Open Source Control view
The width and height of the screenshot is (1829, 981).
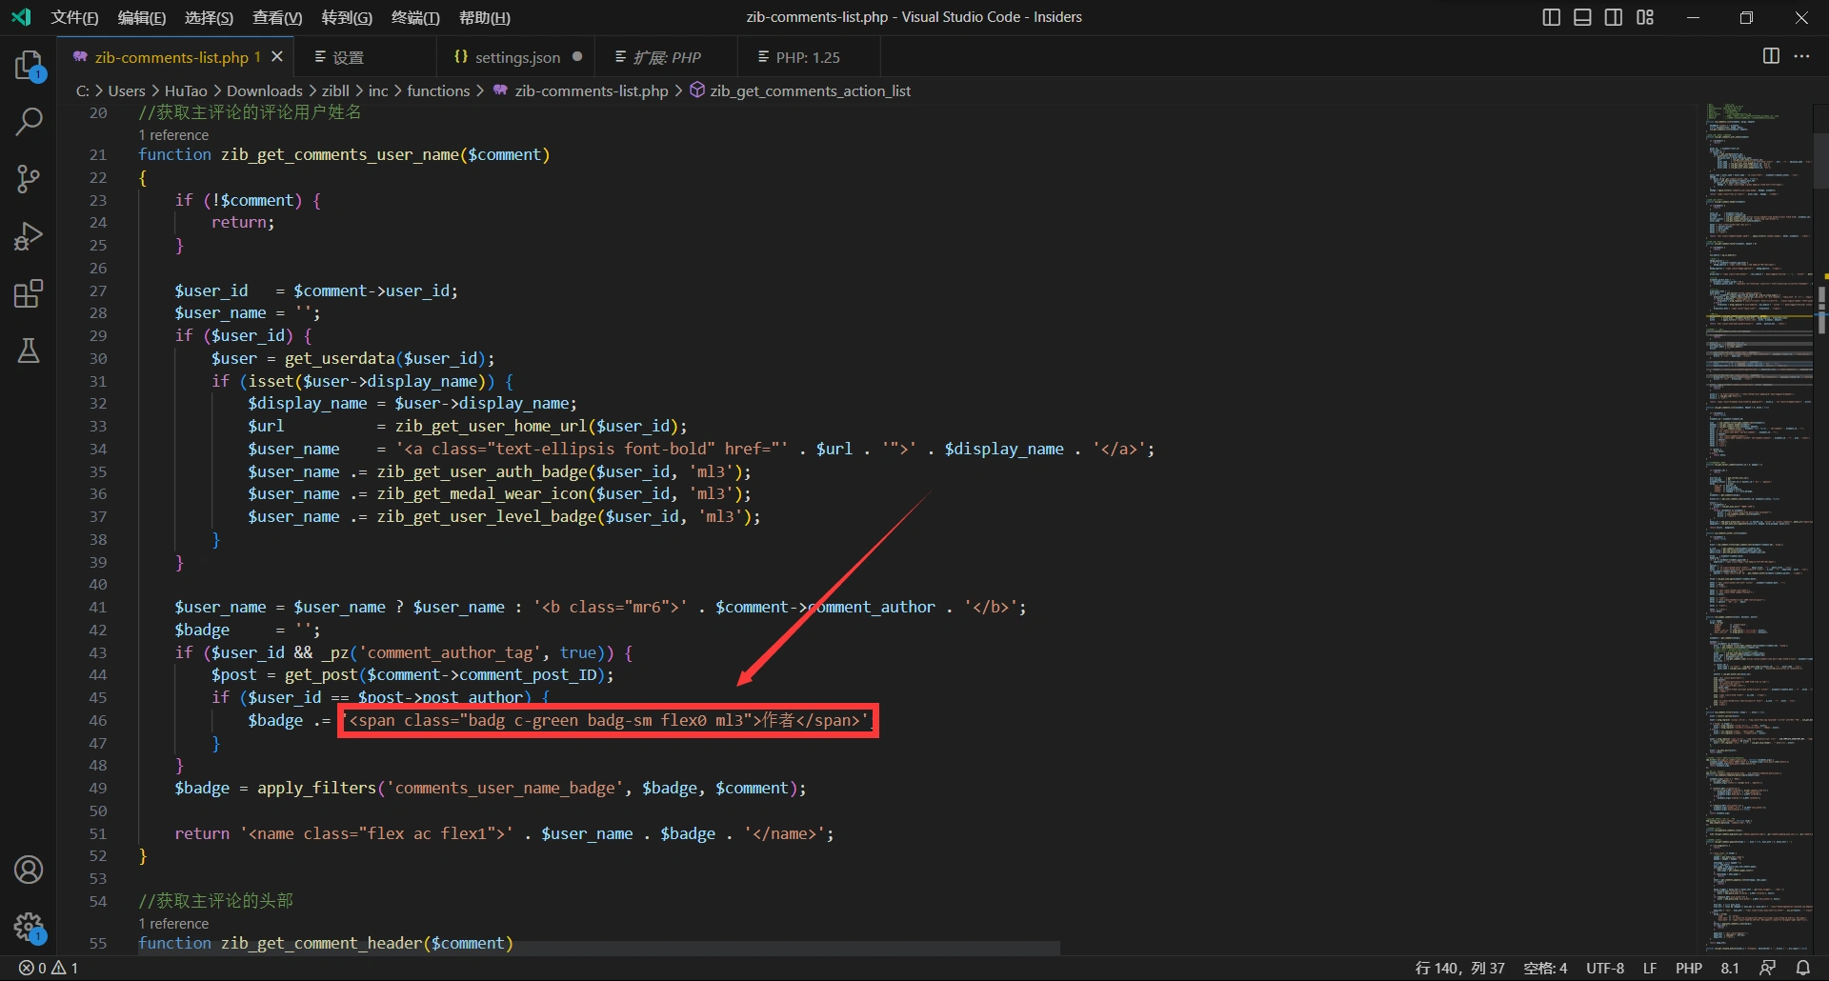click(29, 179)
